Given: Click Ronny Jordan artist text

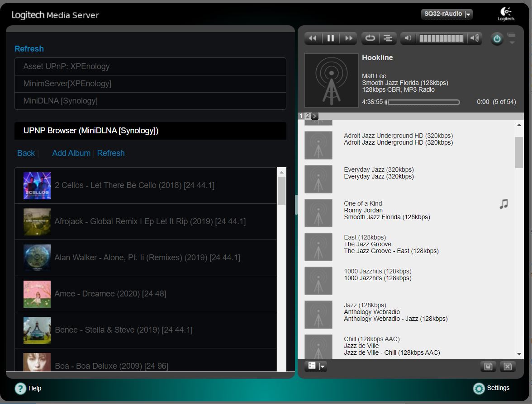Looking at the screenshot, I should tap(363, 210).
